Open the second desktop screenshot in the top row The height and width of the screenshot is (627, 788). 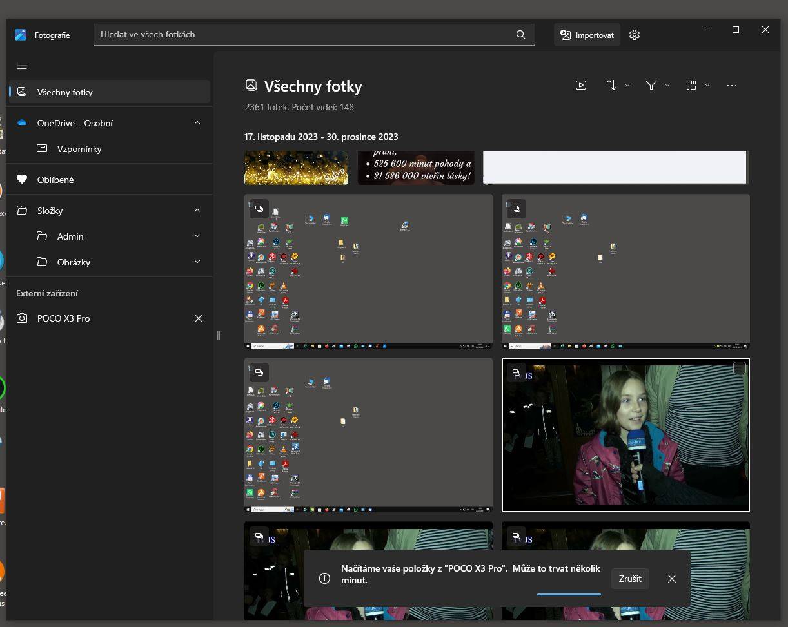click(625, 271)
